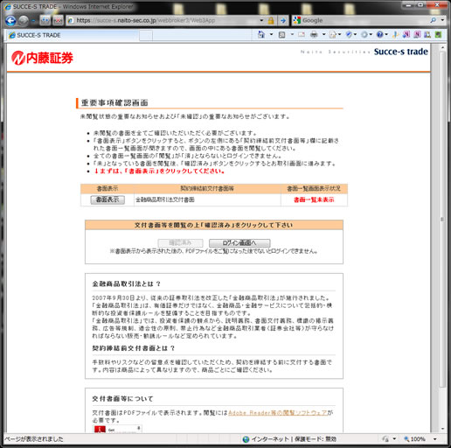
Task: Click the magnifier search icon in Google box
Action: [x=434, y=20]
